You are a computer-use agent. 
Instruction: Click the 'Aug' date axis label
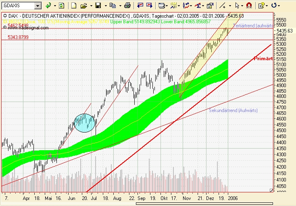point(117,198)
